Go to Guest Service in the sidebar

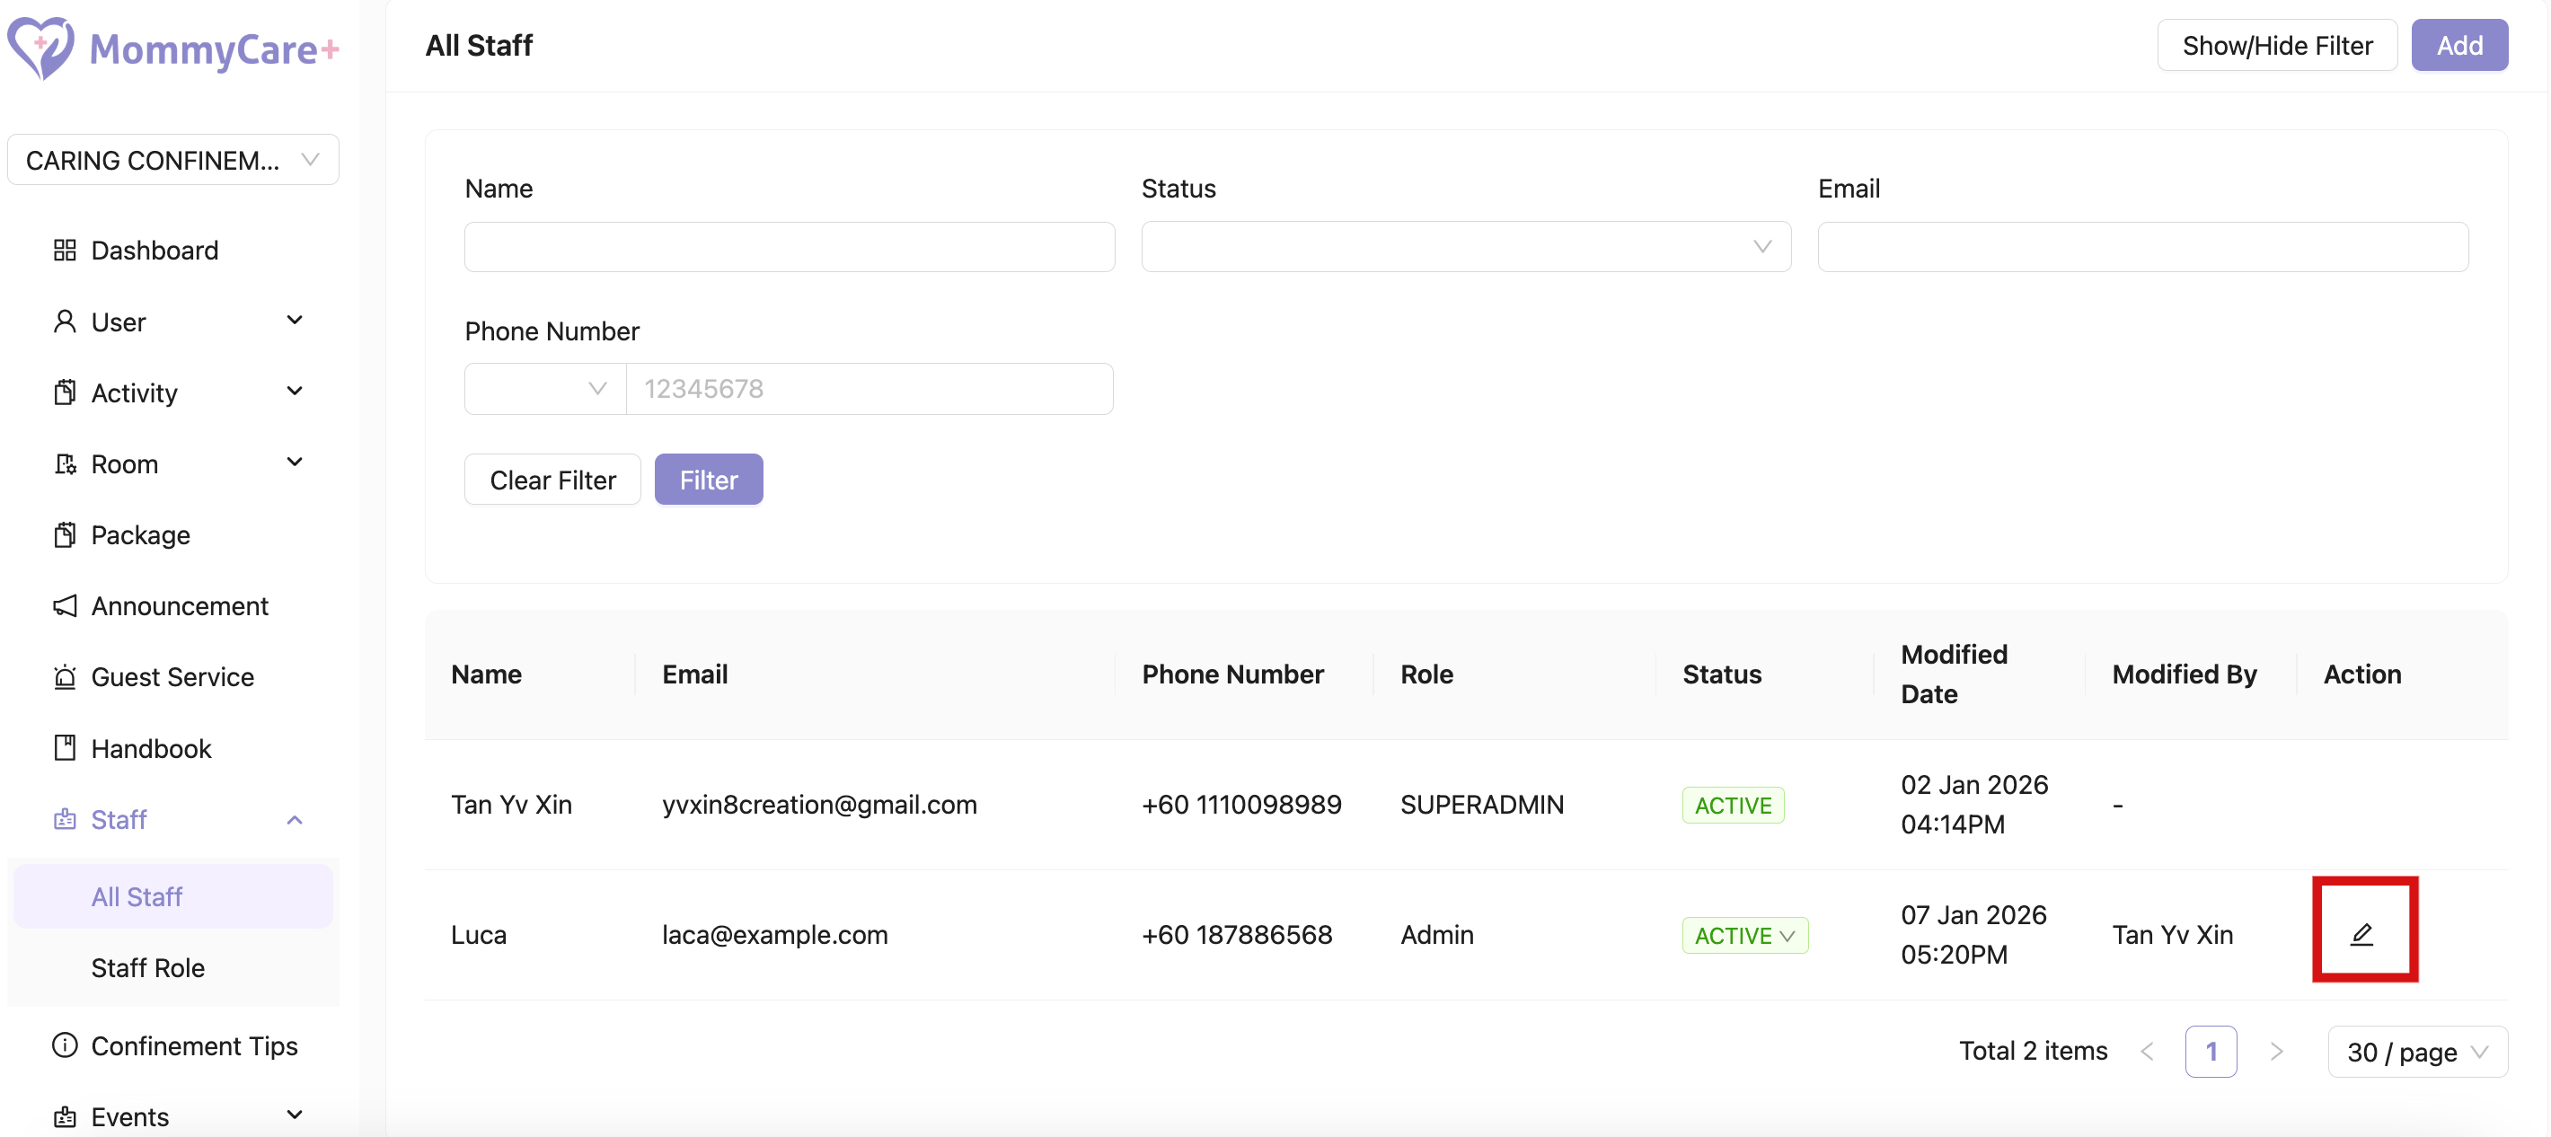(172, 677)
